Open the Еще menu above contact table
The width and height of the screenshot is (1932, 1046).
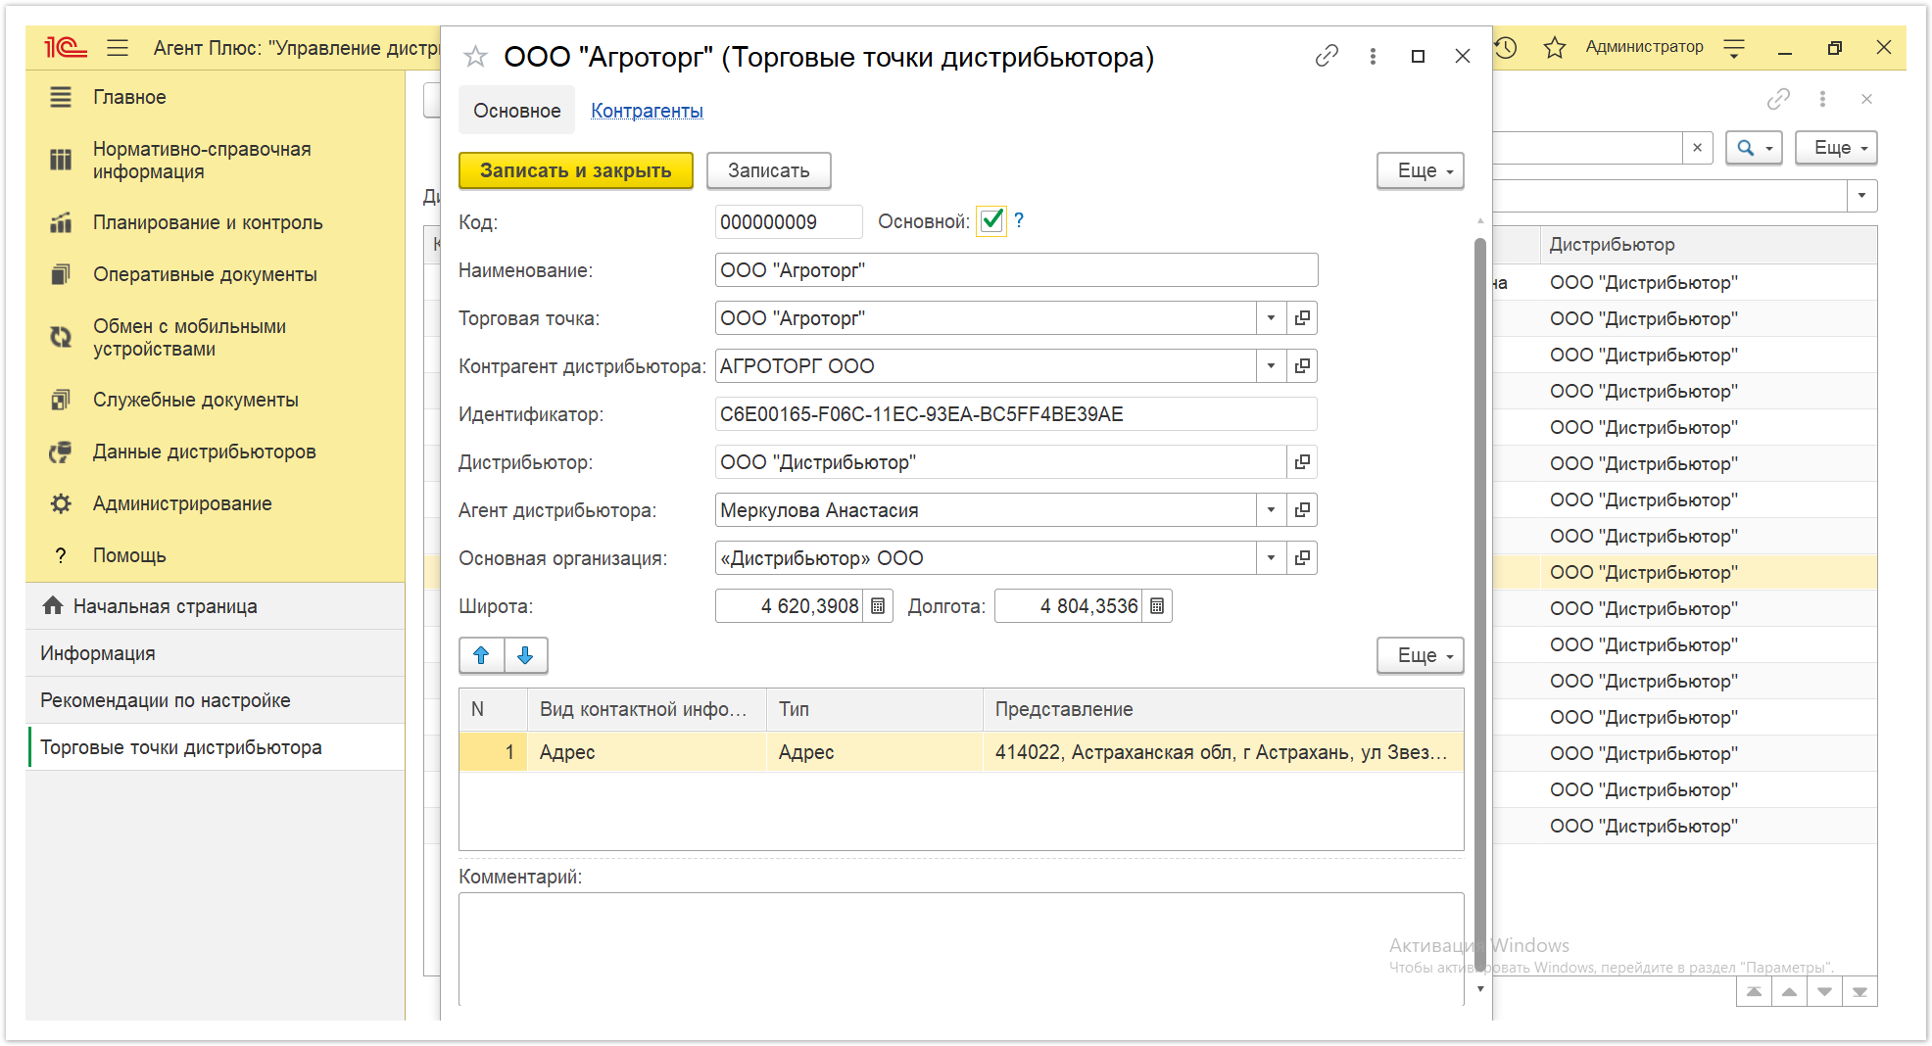[x=1420, y=655]
